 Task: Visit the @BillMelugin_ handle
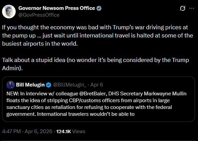pyautogui.click(x=70, y=85)
